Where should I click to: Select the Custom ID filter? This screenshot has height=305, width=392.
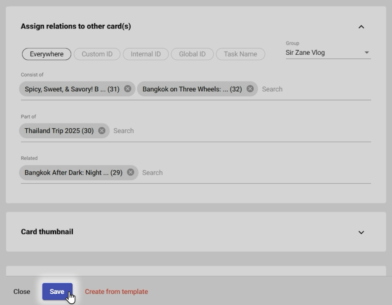click(x=97, y=54)
